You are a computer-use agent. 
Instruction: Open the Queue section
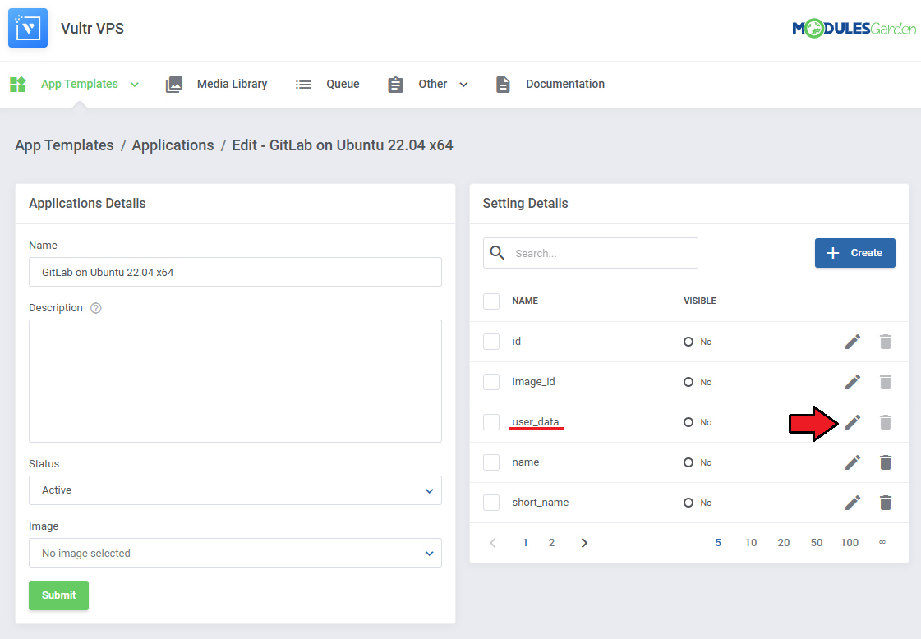tap(343, 84)
